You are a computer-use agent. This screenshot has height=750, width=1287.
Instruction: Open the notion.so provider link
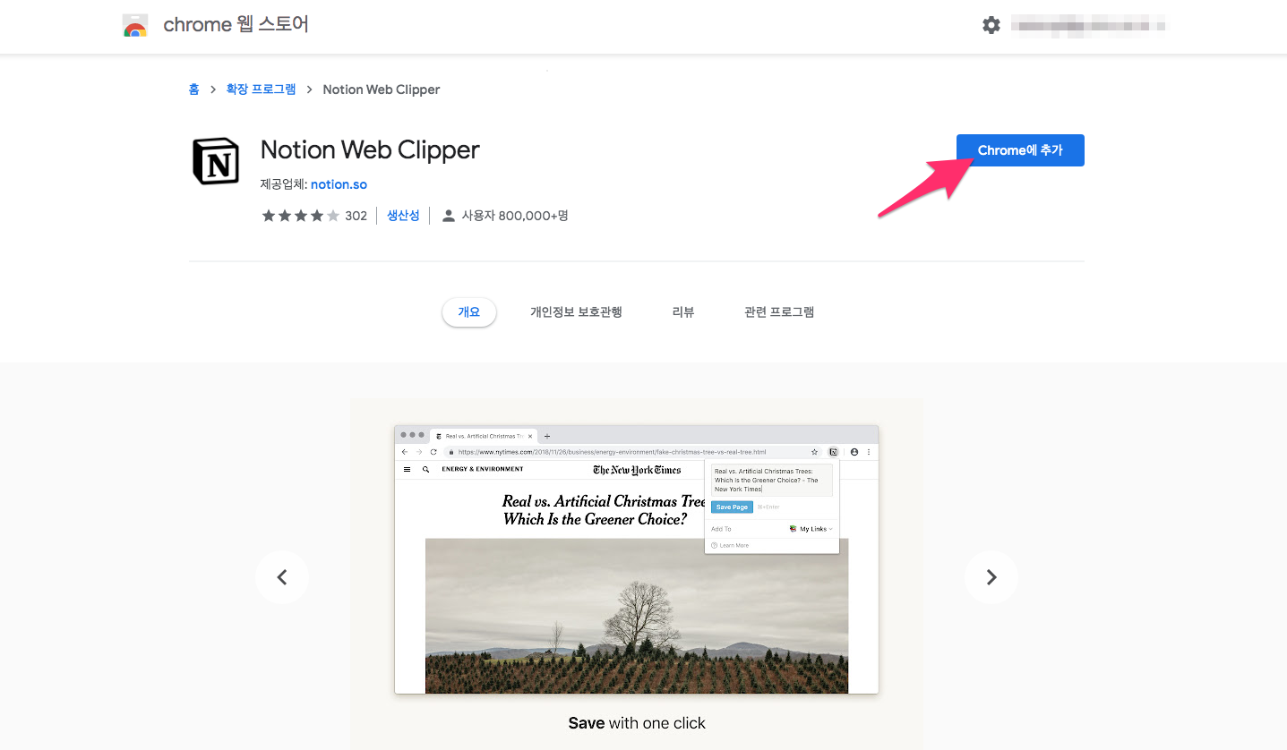[339, 184]
